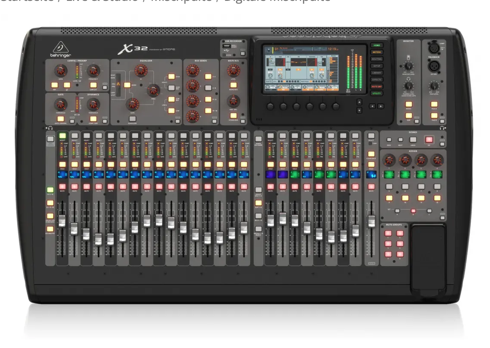Click the first rotary encoder under the display

click(270, 107)
